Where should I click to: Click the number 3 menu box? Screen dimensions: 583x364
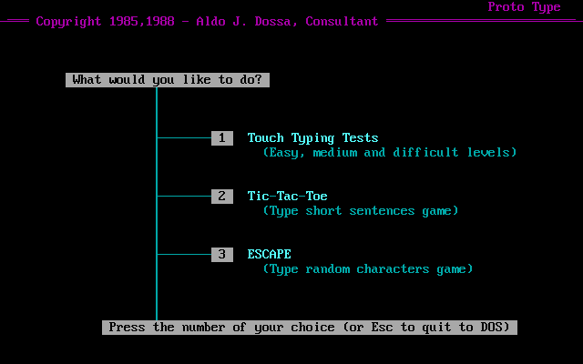pyautogui.click(x=222, y=255)
